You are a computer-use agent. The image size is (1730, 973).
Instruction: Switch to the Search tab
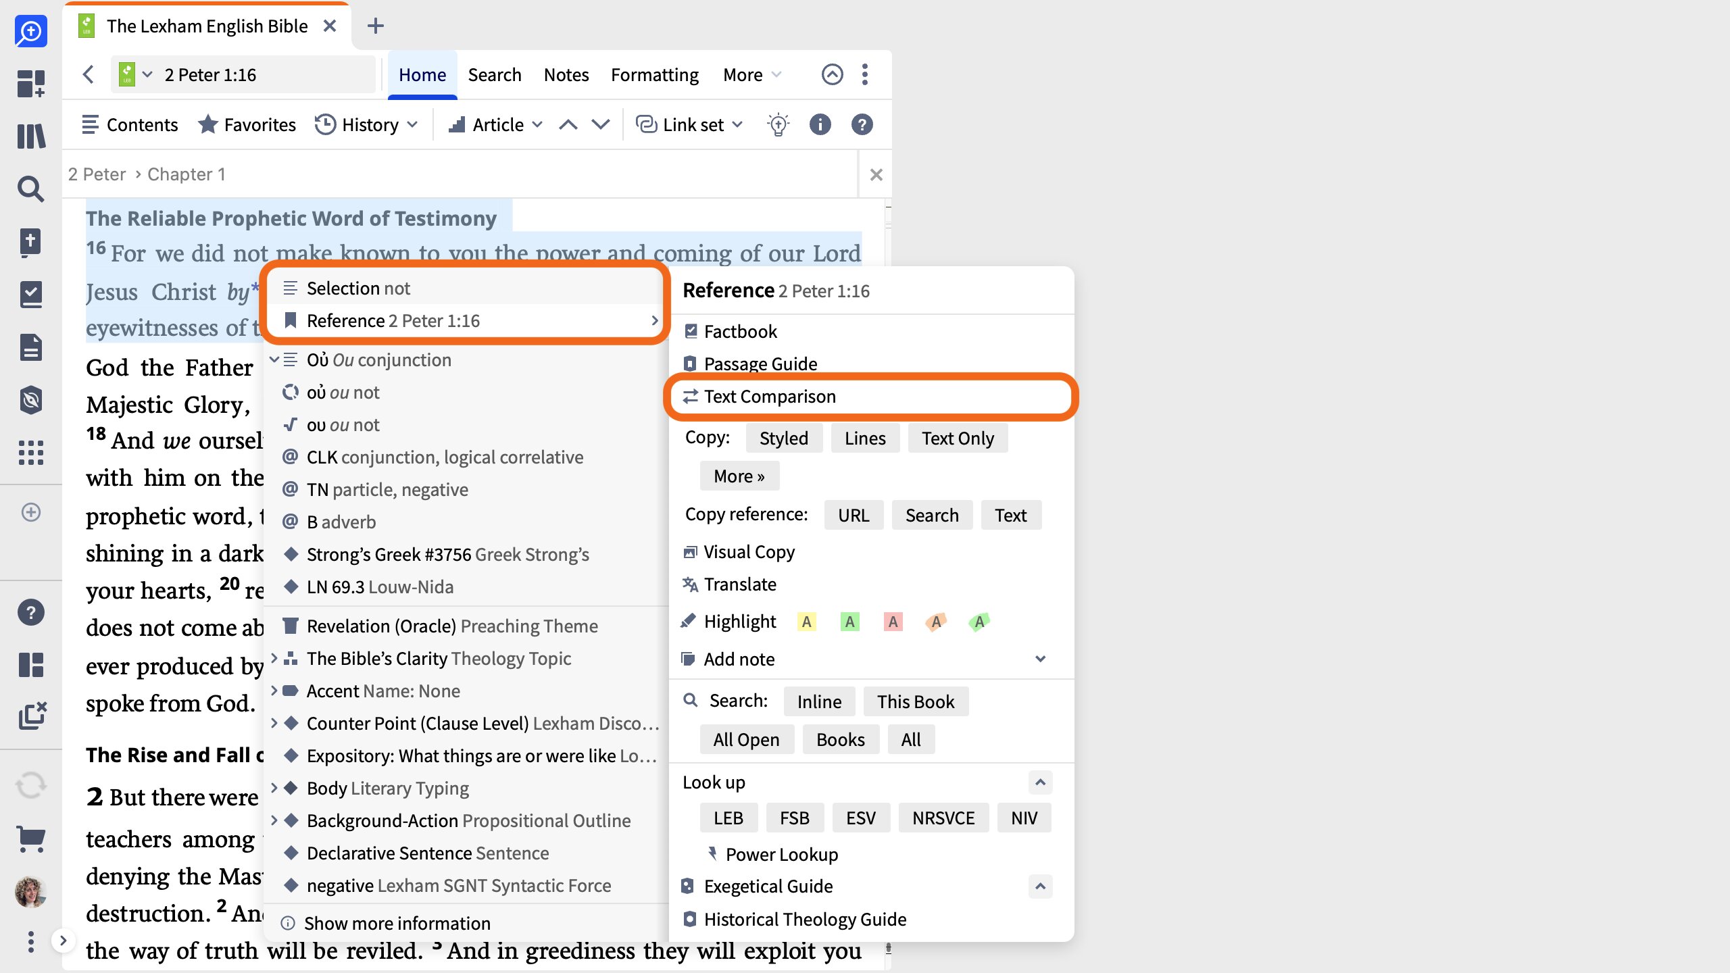[495, 74]
